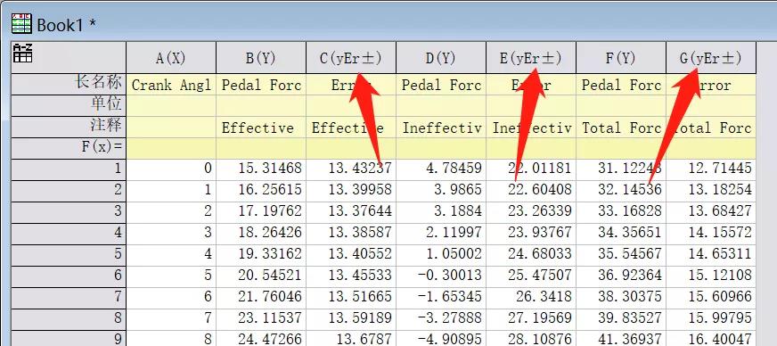Click cell value 21.76046
Screen dimensions: 777x346
coord(261,298)
